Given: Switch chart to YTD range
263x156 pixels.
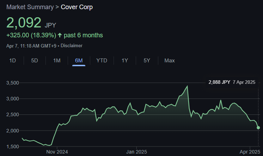Looking at the screenshot, I should click(102, 61).
